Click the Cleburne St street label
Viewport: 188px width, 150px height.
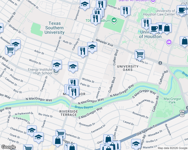pos(32,4)
